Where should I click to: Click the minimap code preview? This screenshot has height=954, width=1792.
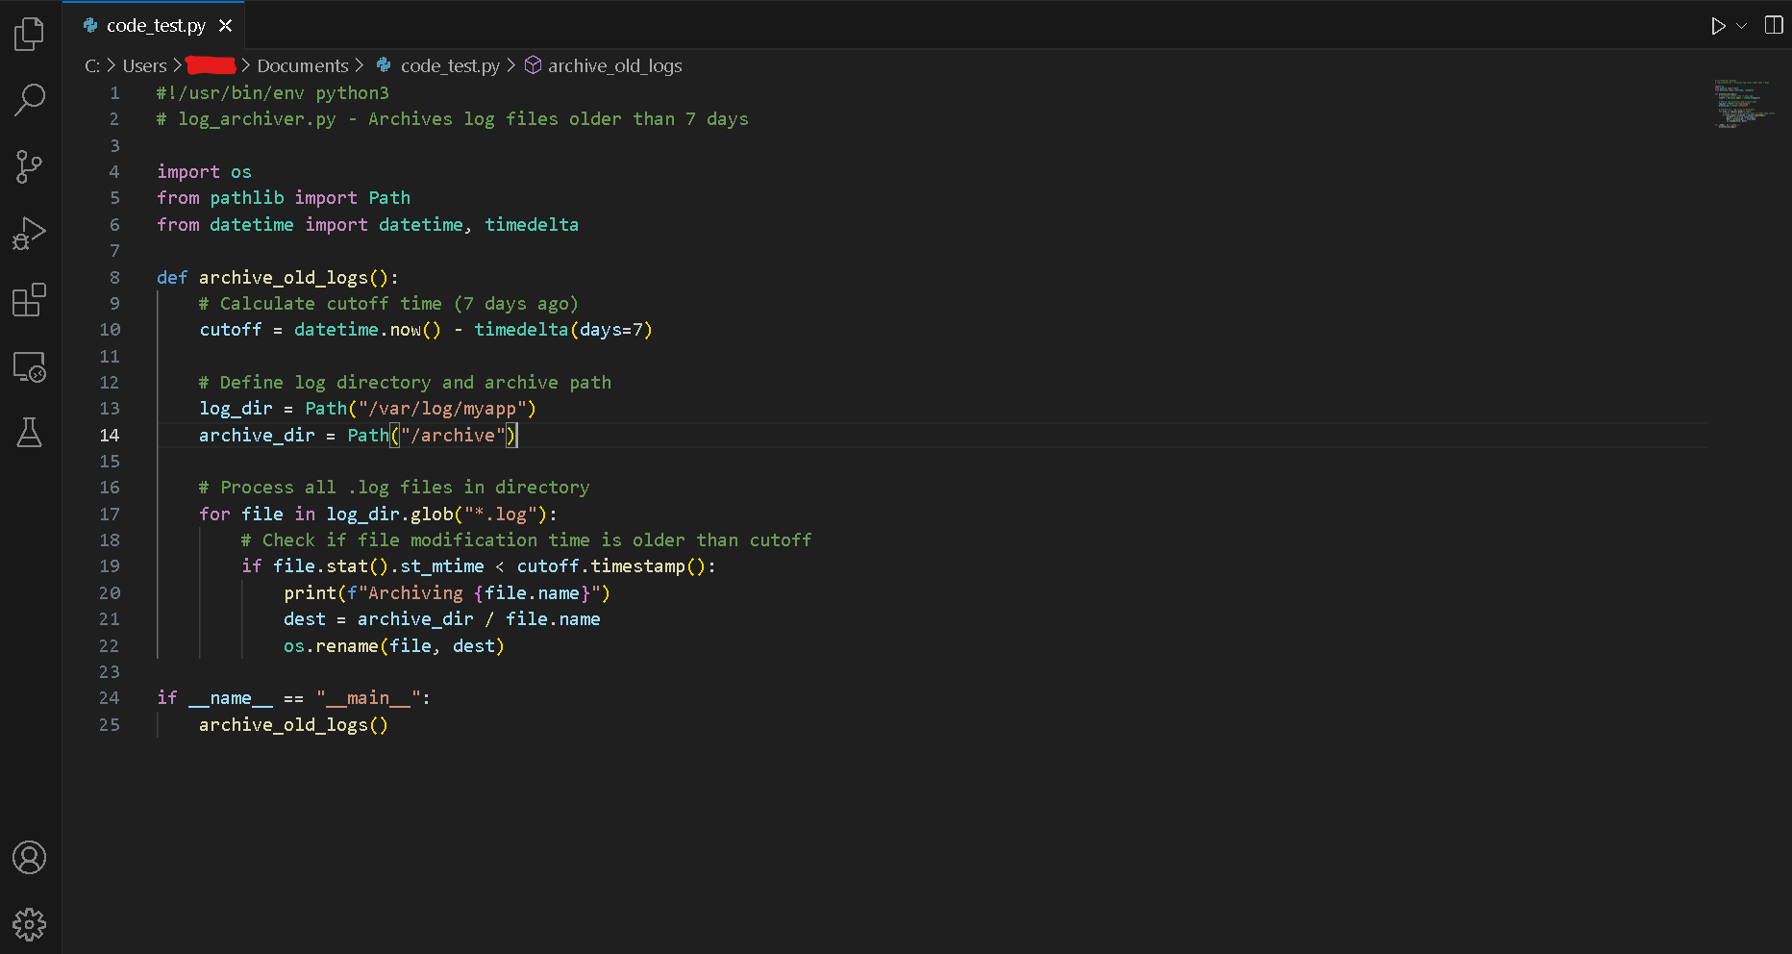1743,104
